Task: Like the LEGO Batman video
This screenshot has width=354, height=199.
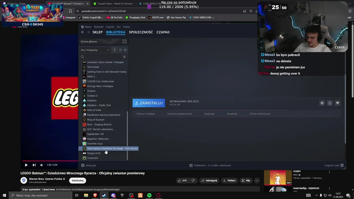Action: (182, 180)
